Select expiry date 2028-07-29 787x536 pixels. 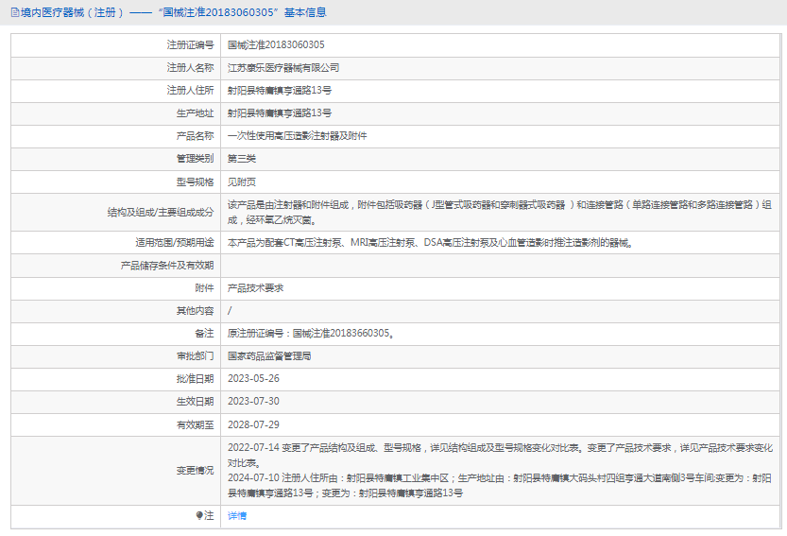pos(253,425)
